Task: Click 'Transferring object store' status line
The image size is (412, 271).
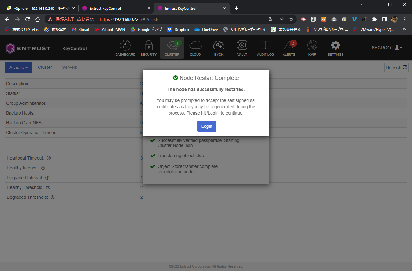Action: (x=182, y=156)
